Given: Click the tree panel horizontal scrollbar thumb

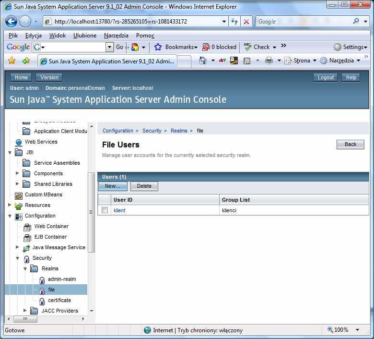Looking at the screenshot, I should pyautogui.click(x=25, y=319).
